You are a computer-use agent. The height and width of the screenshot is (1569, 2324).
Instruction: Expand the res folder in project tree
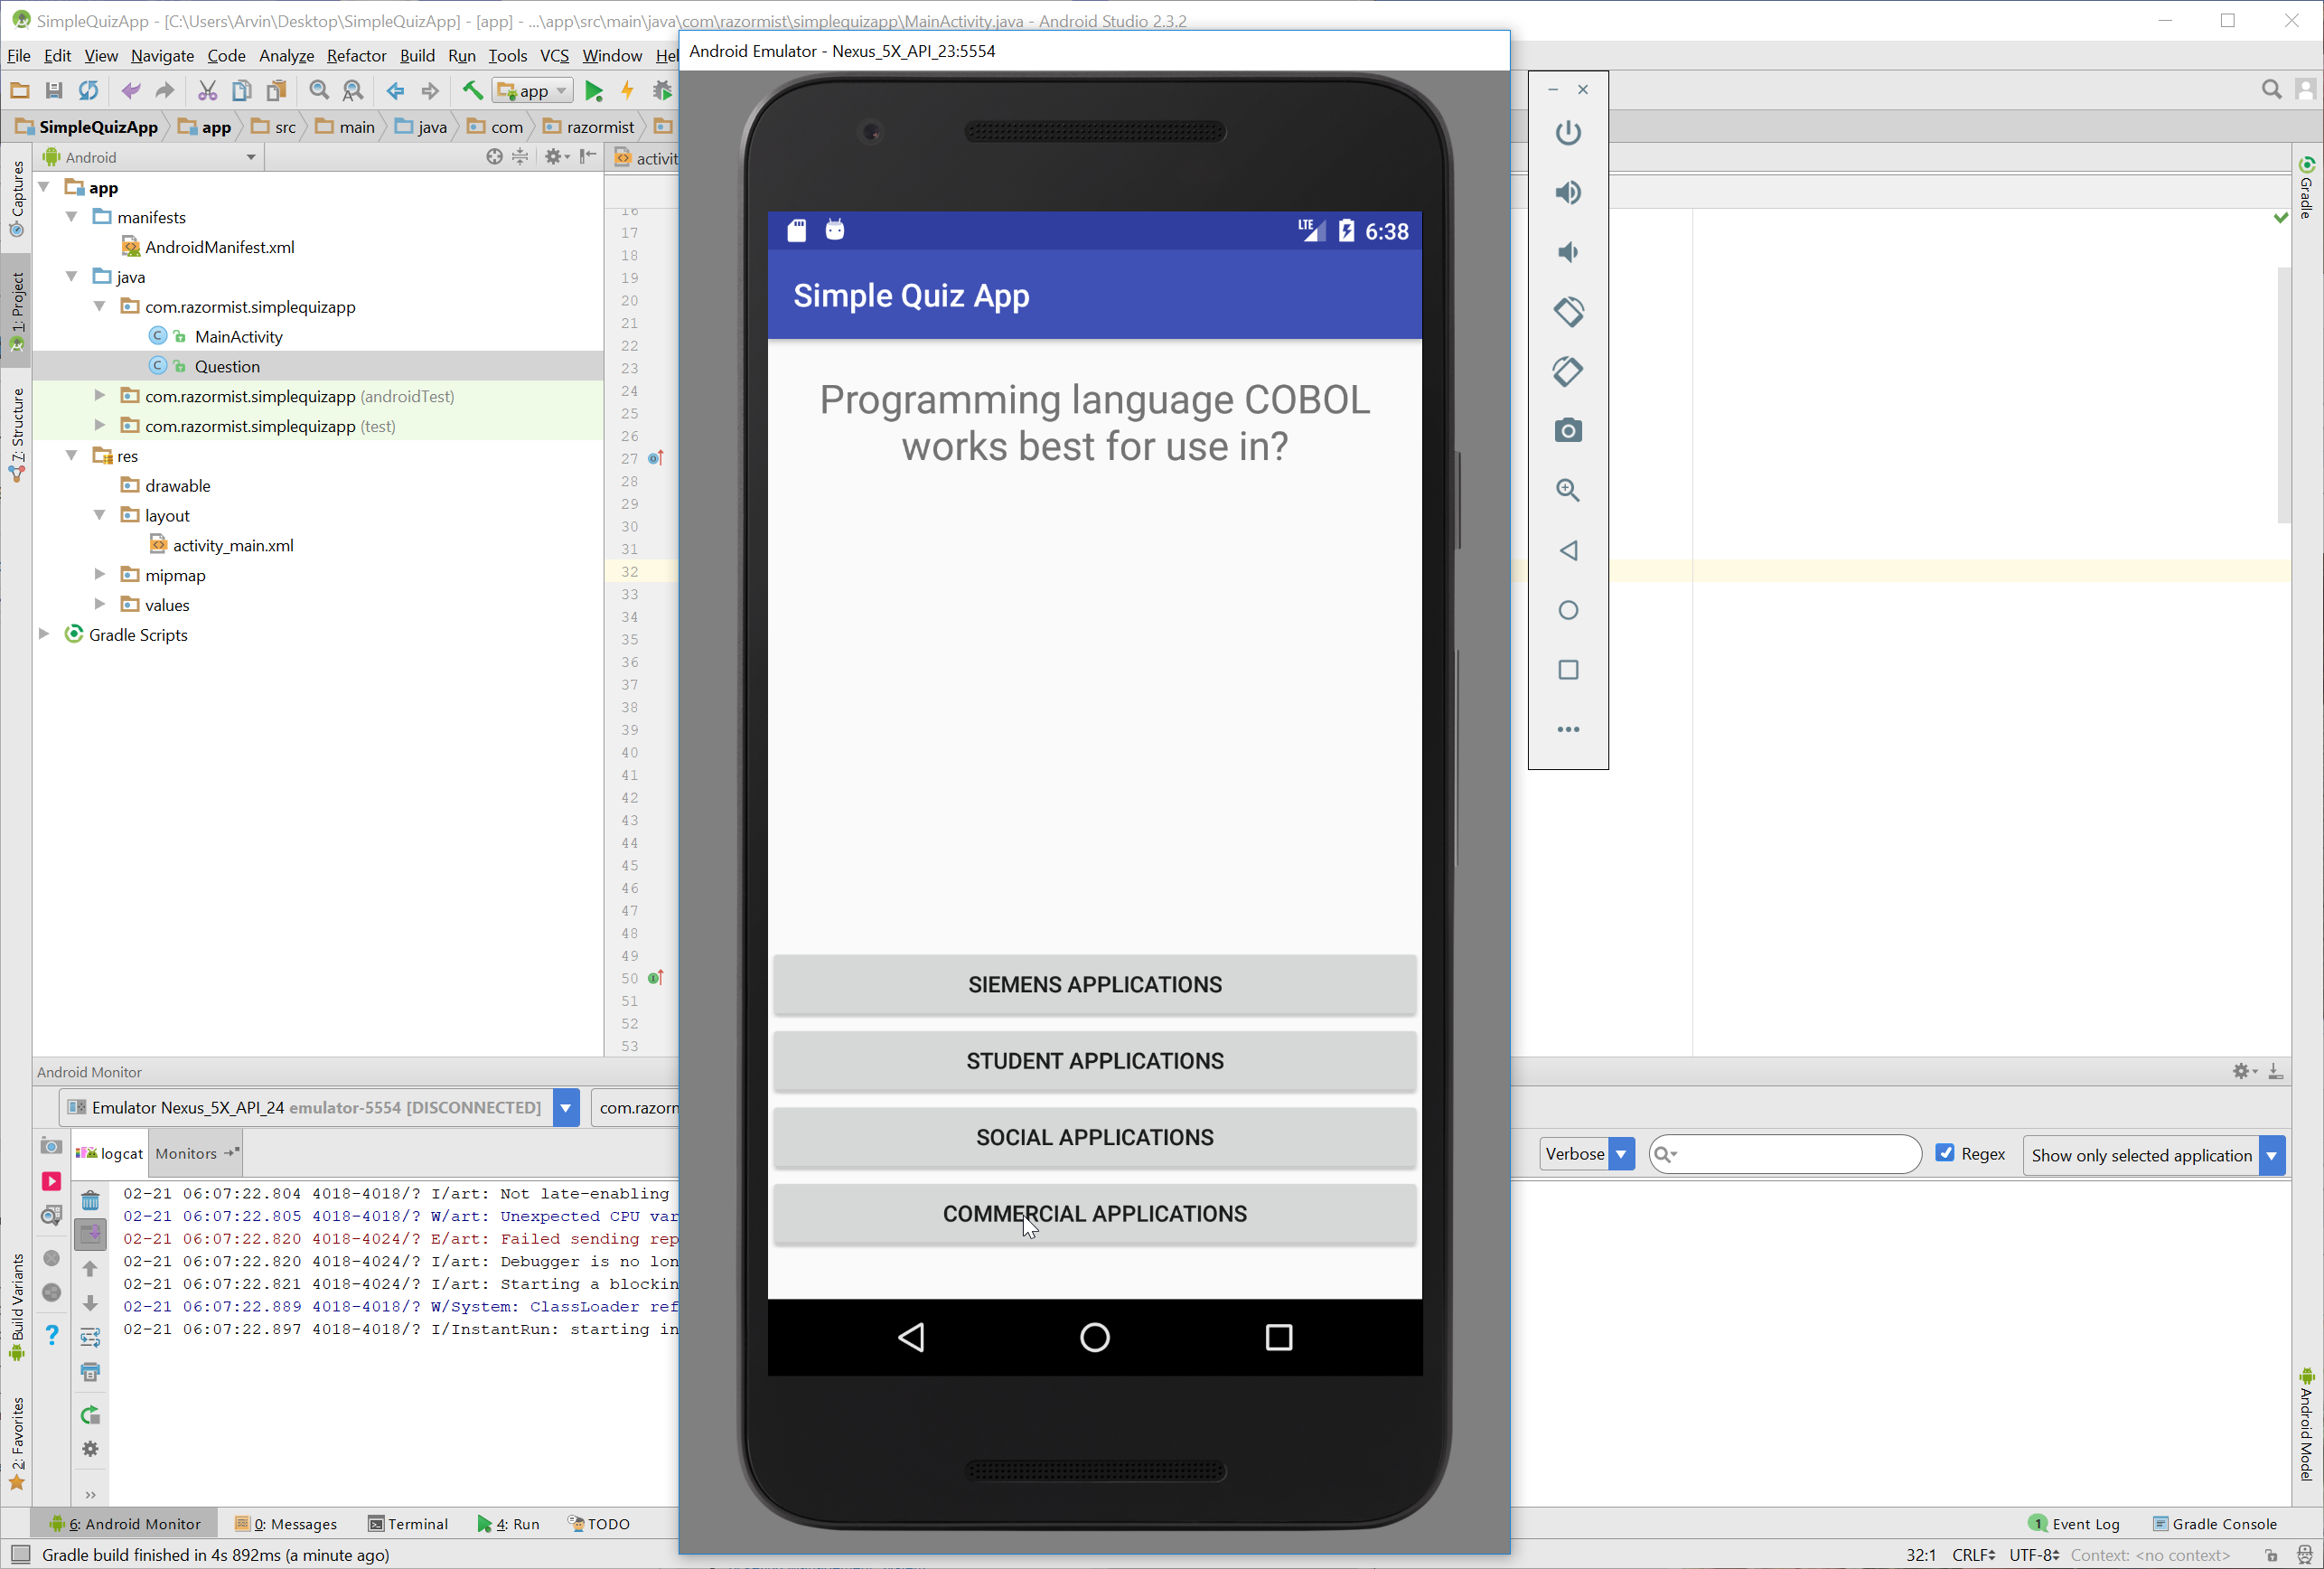[71, 456]
